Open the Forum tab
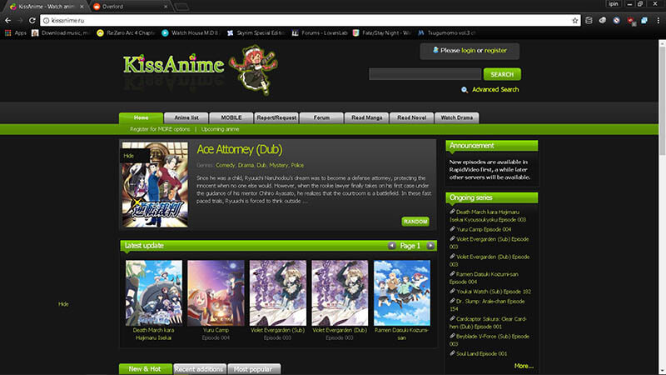This screenshot has width=666, height=375. click(x=321, y=117)
